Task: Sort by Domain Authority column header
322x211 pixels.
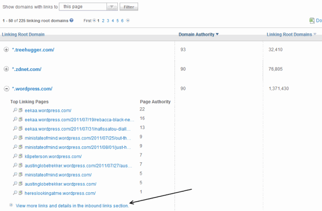Action: (x=198, y=35)
